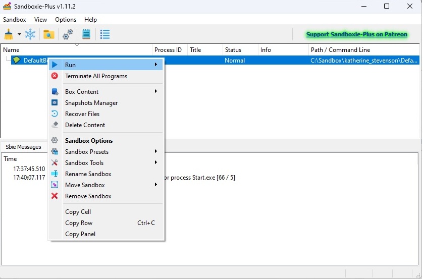Open the View menu in menu bar
Image resolution: width=423 pixels, height=279 pixels.
pos(40,20)
